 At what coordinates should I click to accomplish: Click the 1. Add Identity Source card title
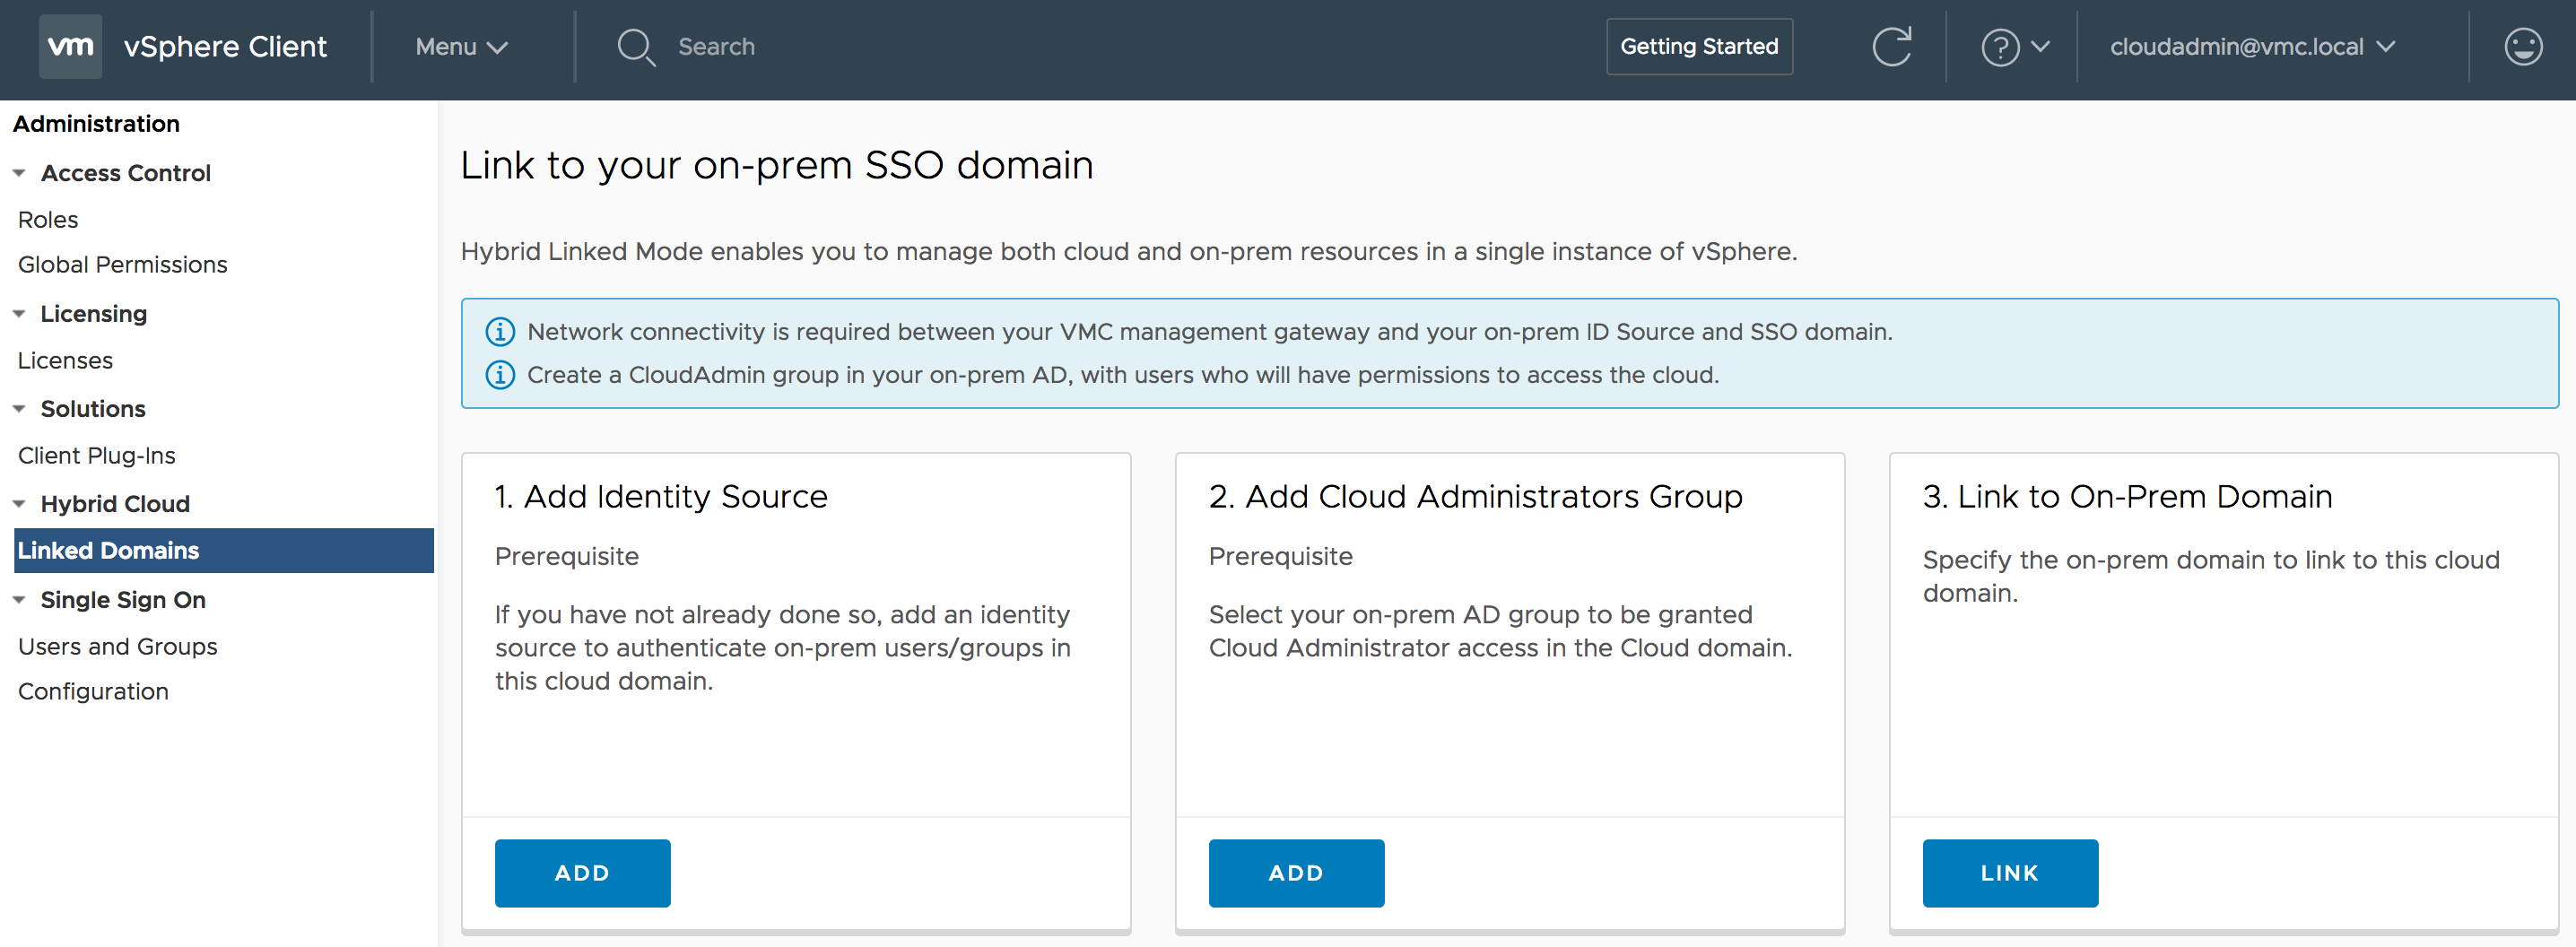tap(661, 497)
